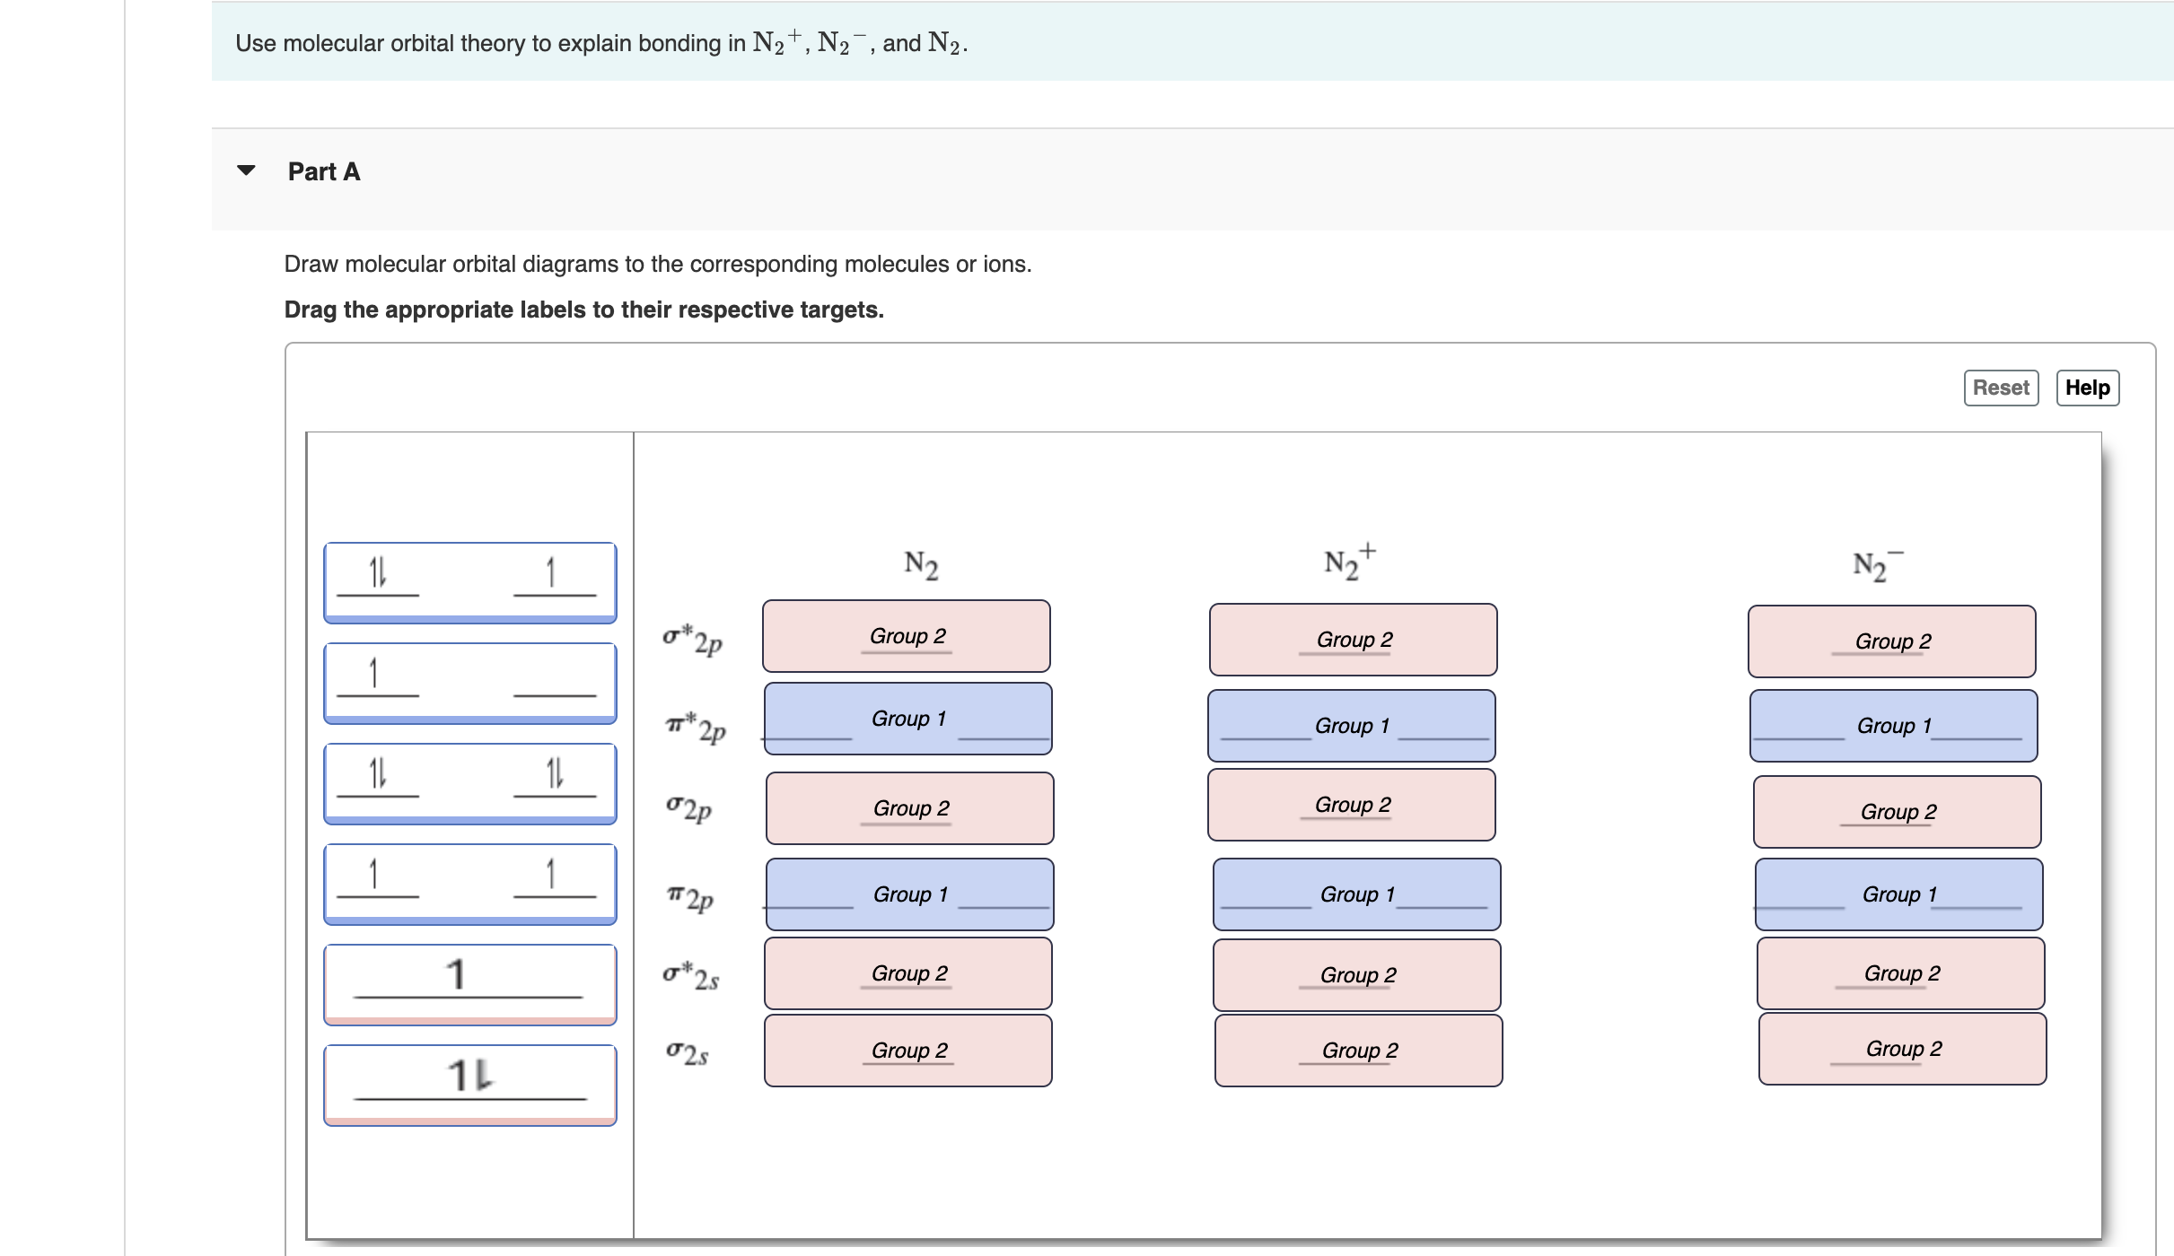
Task: Click N2 sigma 2p Group 2 target
Action: pos(909,808)
